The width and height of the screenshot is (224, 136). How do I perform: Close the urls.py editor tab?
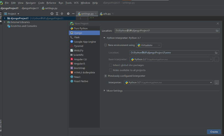coord(113,14)
